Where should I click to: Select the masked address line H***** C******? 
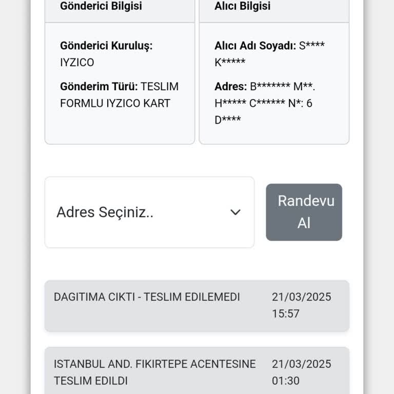click(249, 103)
